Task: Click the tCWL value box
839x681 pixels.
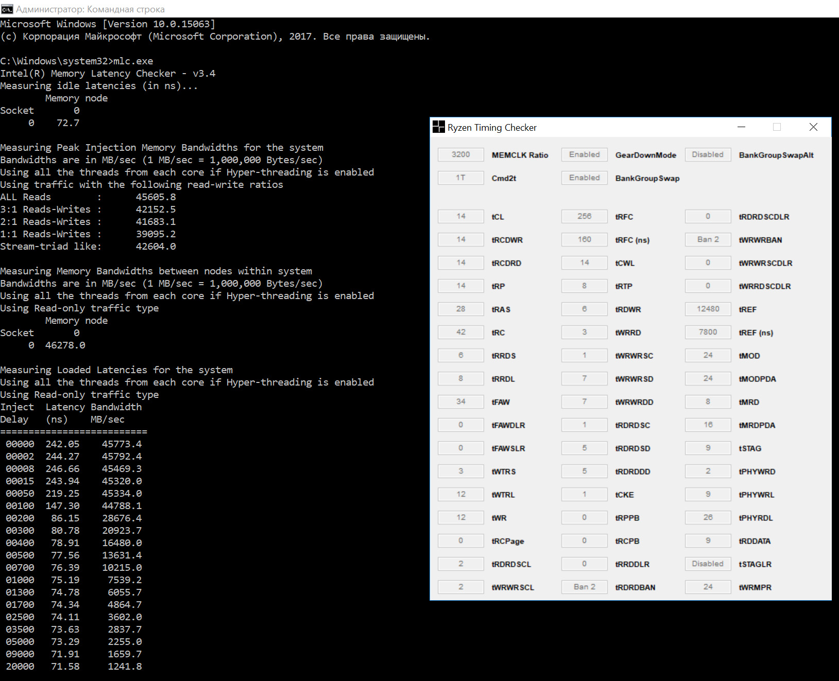Action: click(x=584, y=263)
